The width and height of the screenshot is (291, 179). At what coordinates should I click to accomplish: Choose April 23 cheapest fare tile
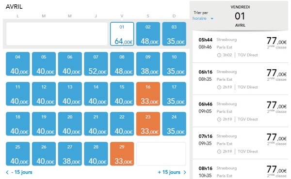click(148, 124)
